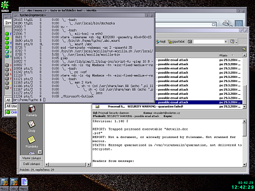
Task: Expand the find-contact combo box arrow
Action: pyautogui.click(x=225, y=42)
